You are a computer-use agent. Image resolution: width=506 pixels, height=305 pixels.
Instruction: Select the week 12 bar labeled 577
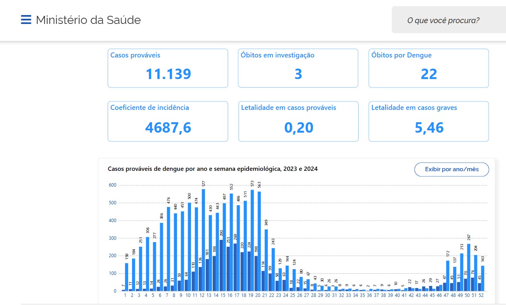pos(203,240)
